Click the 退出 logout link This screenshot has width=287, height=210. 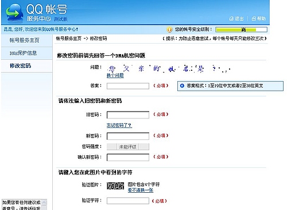(x=239, y=18)
